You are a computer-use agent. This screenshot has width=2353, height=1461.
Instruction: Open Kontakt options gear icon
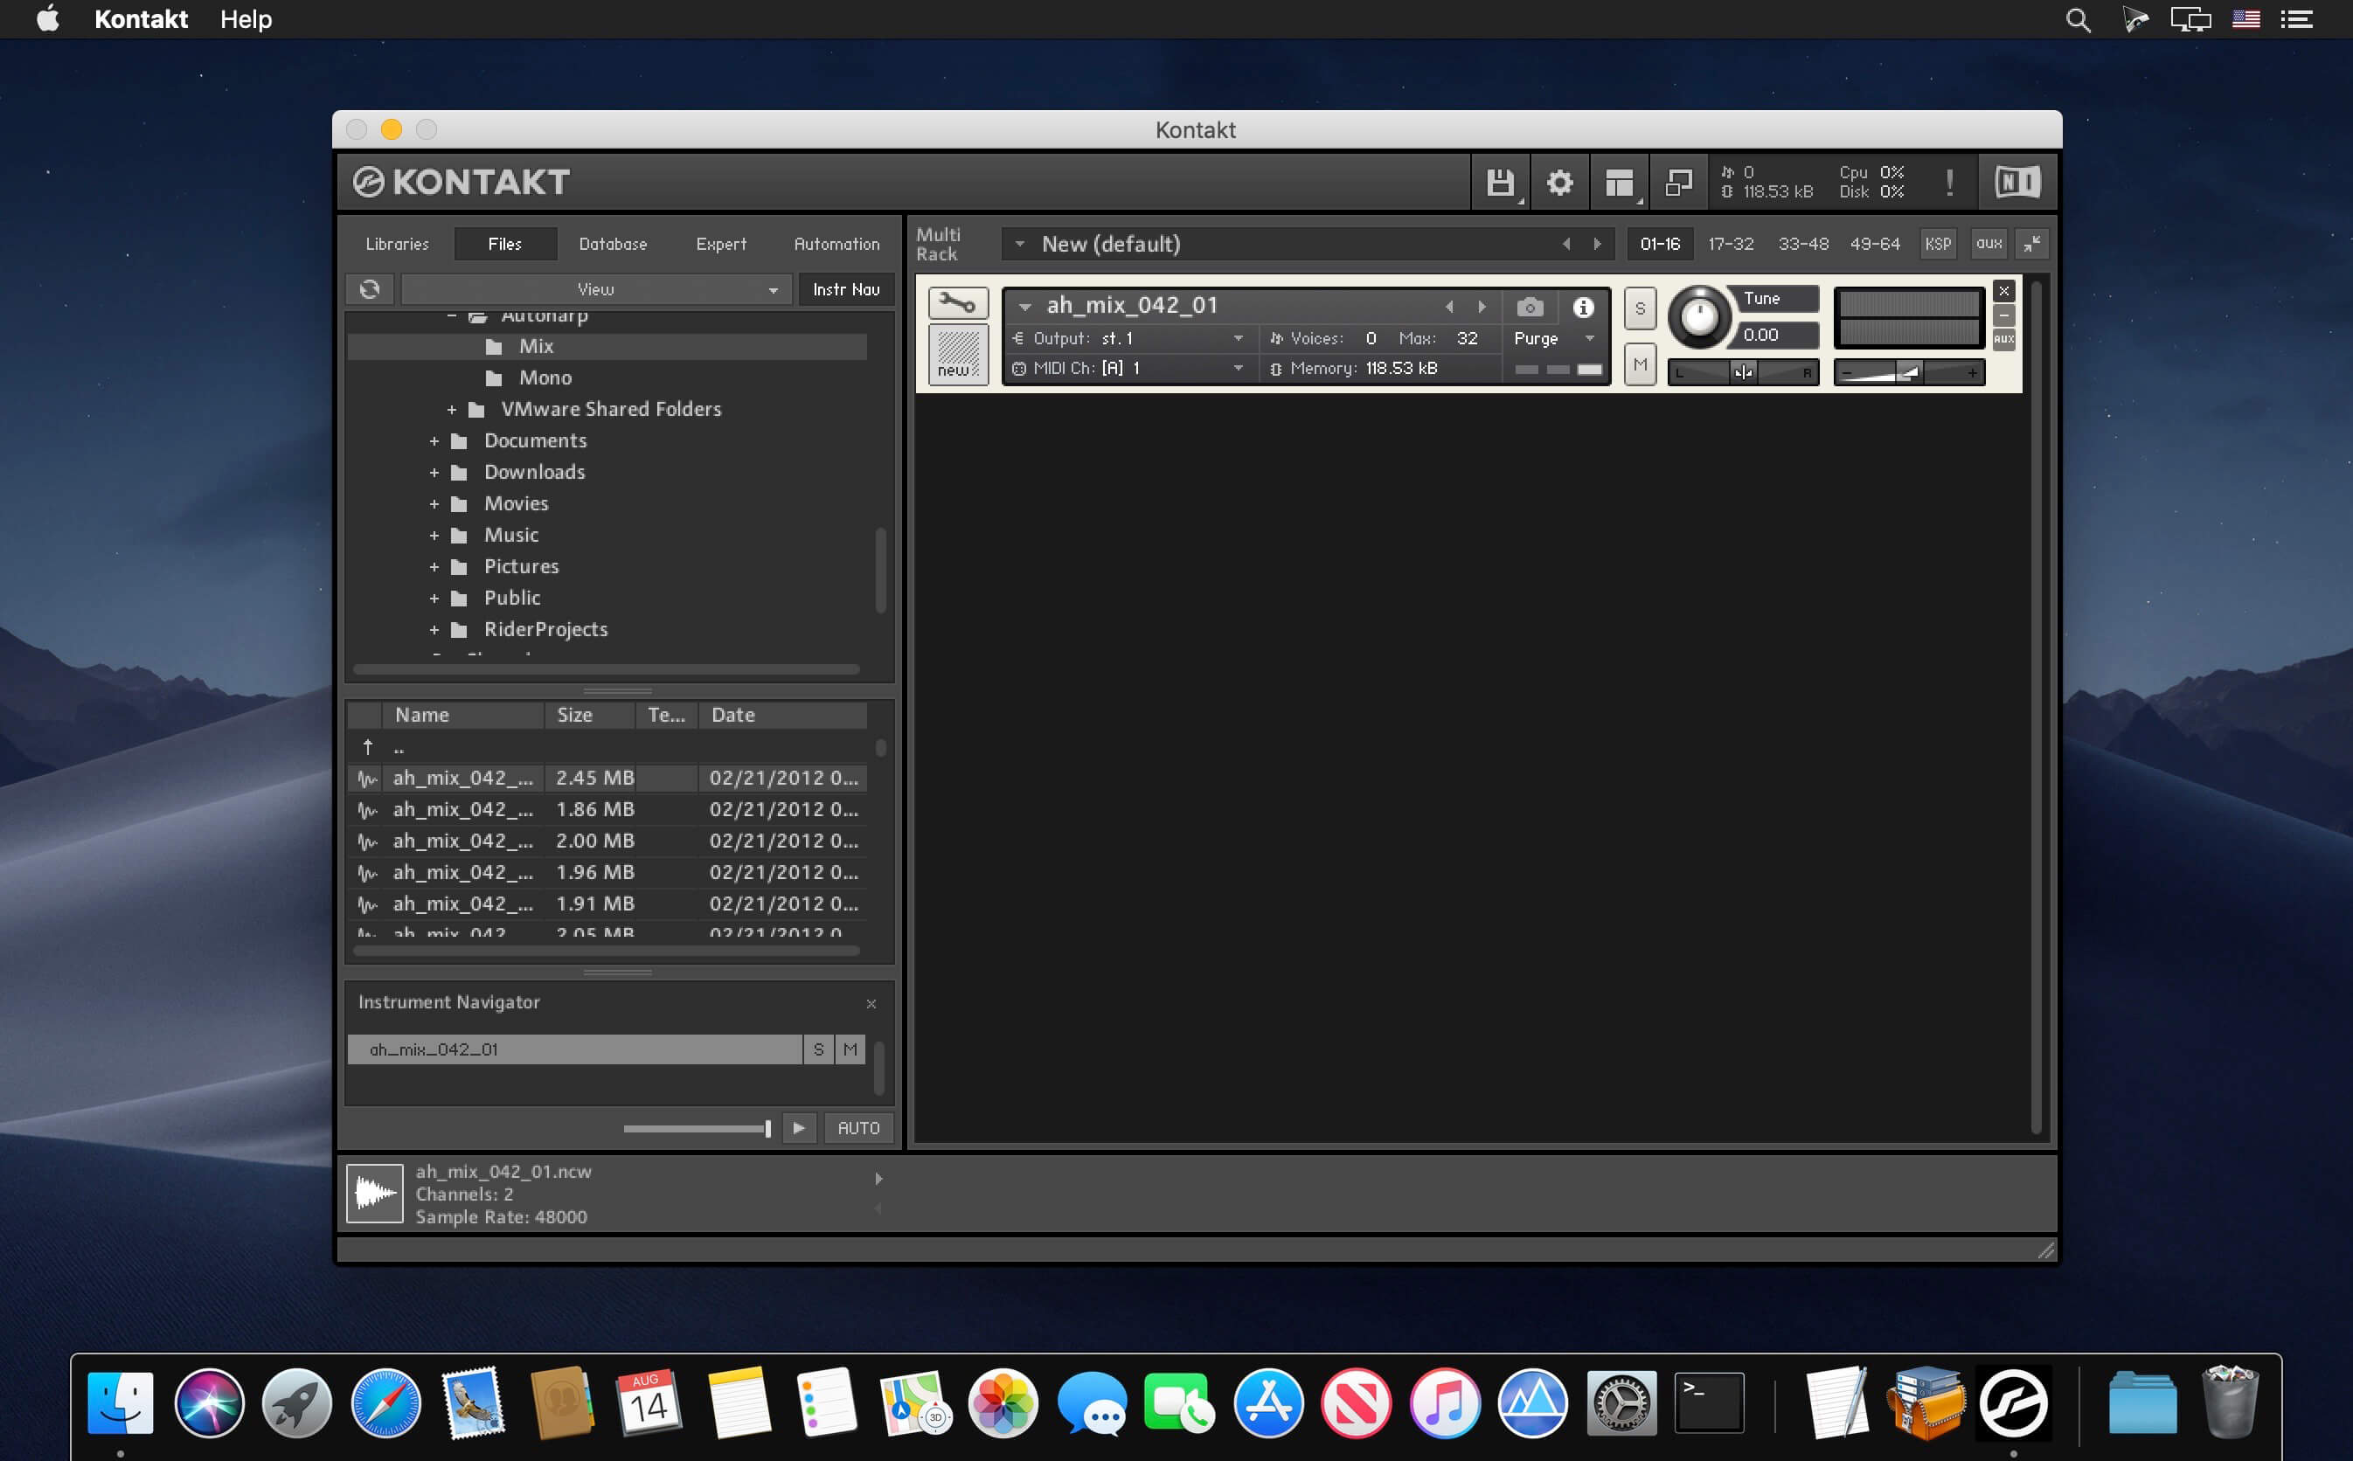pos(1559,182)
